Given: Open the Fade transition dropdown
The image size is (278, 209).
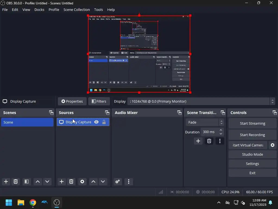Looking at the screenshot, I should click(x=205, y=122).
